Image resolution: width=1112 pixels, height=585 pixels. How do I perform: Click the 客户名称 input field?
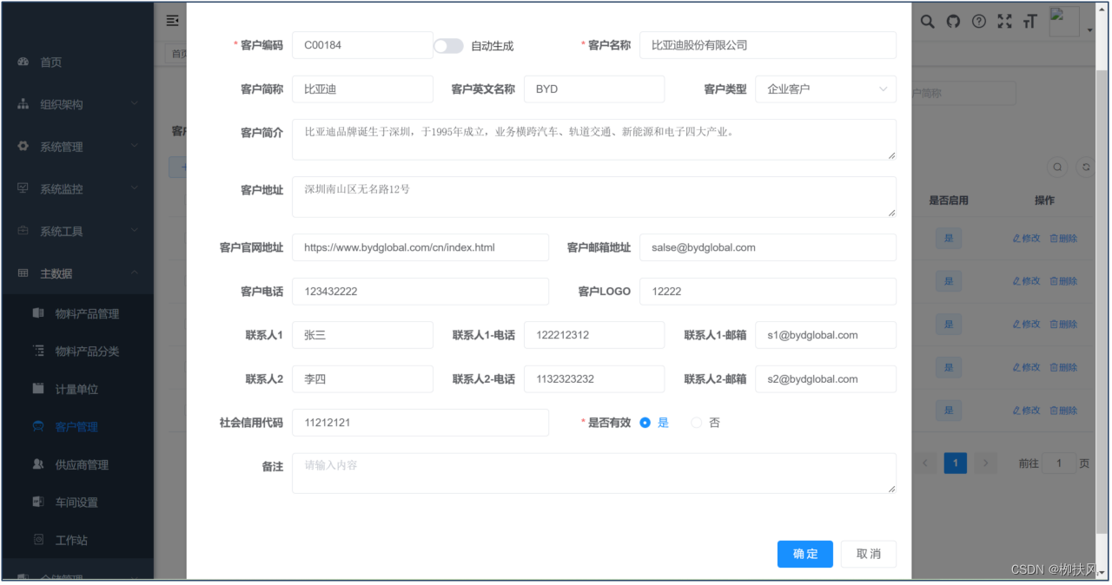(x=768, y=45)
